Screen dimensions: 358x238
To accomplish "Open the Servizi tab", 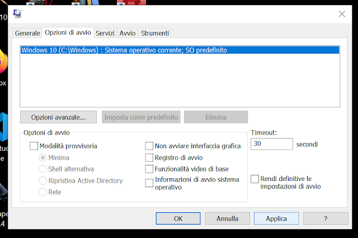I will 105,33.
